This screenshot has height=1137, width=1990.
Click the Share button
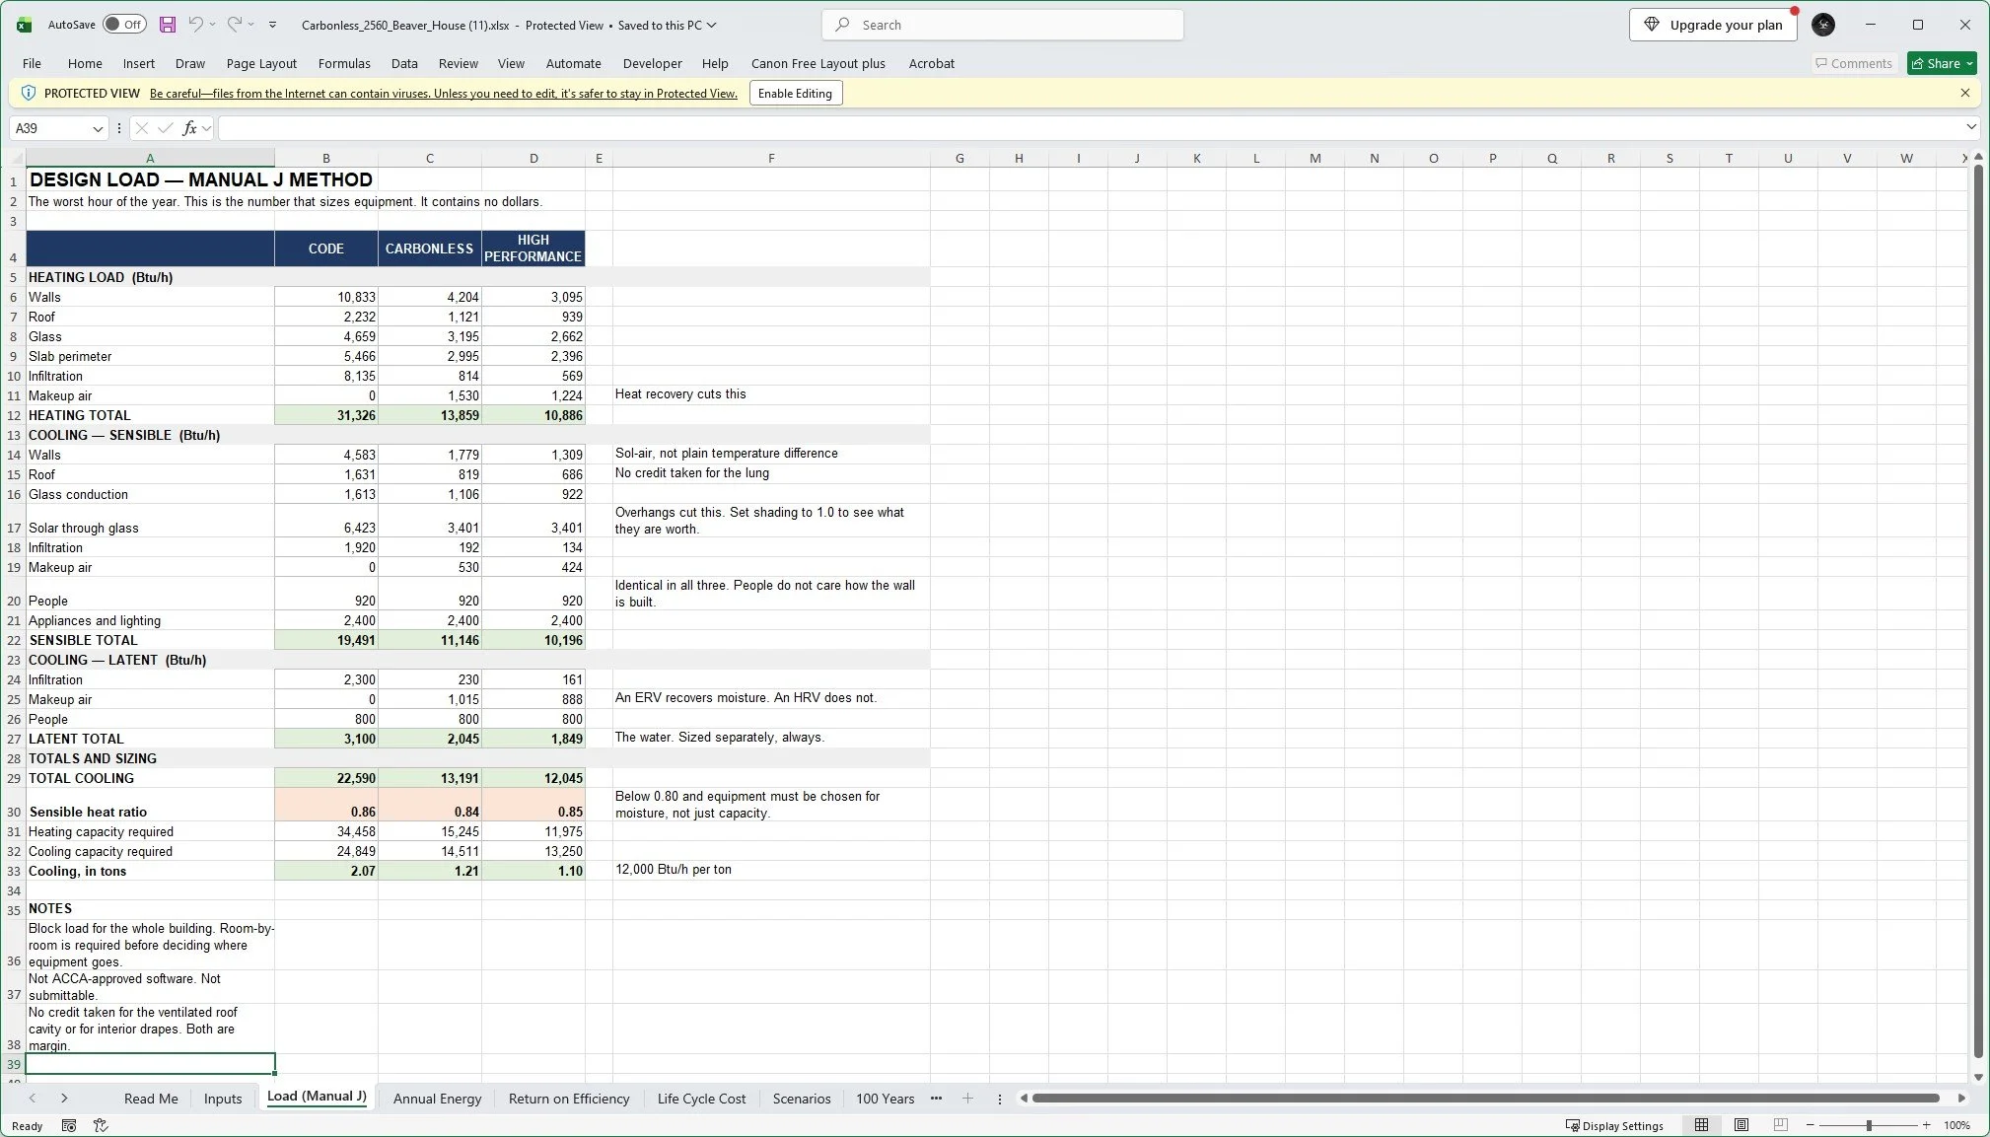1942,63
